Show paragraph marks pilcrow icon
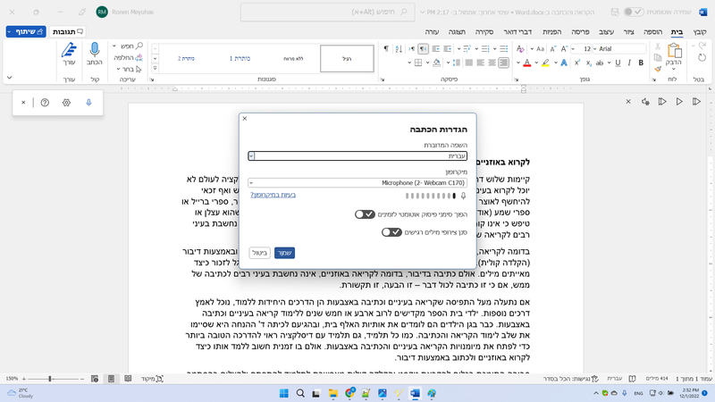715x402 pixels. point(386,49)
